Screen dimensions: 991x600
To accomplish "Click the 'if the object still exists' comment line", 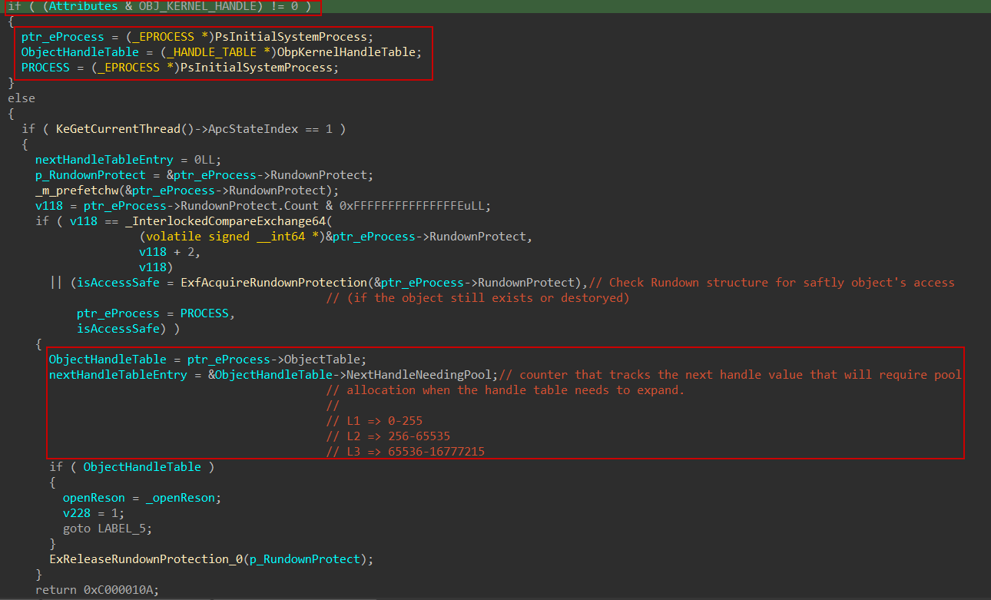I will [x=478, y=298].
